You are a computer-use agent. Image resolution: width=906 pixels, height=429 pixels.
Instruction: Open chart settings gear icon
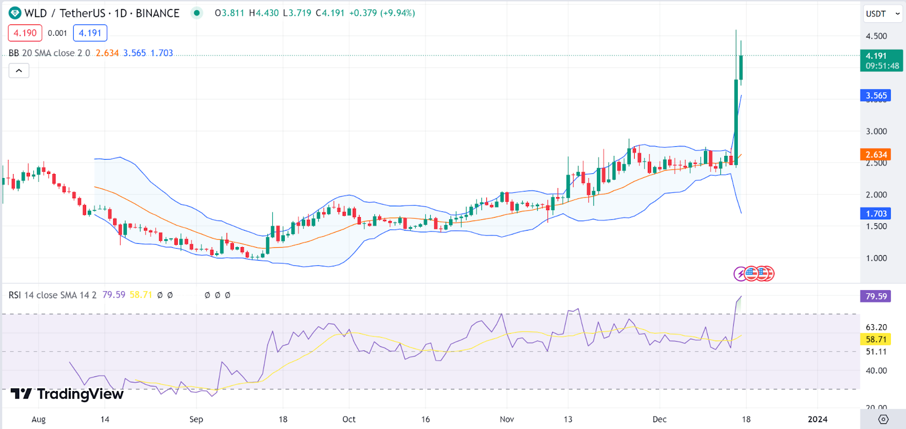[883, 419]
